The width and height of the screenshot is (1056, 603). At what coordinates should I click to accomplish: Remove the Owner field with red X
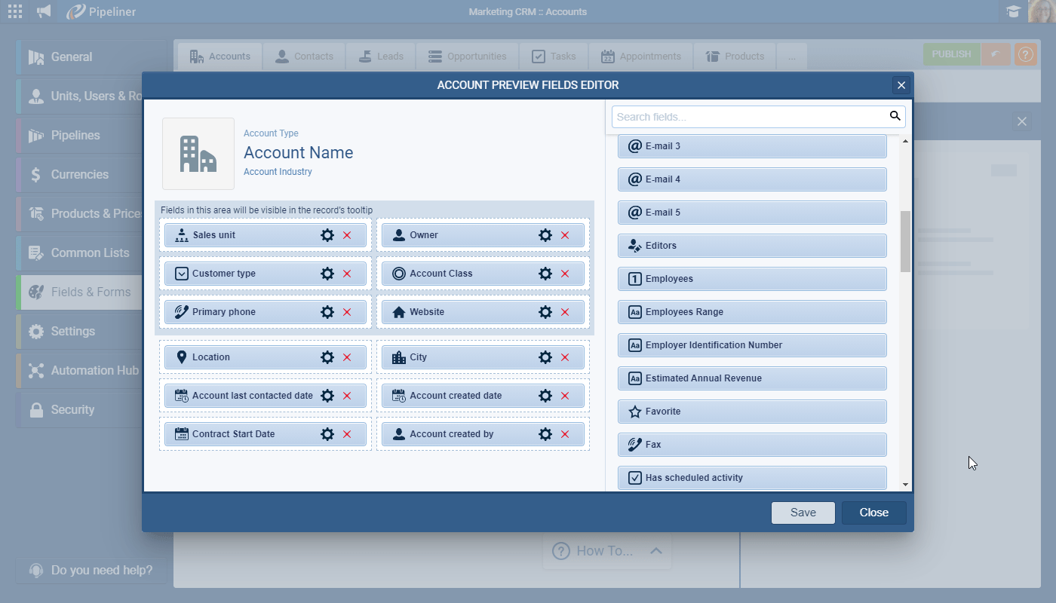(565, 235)
